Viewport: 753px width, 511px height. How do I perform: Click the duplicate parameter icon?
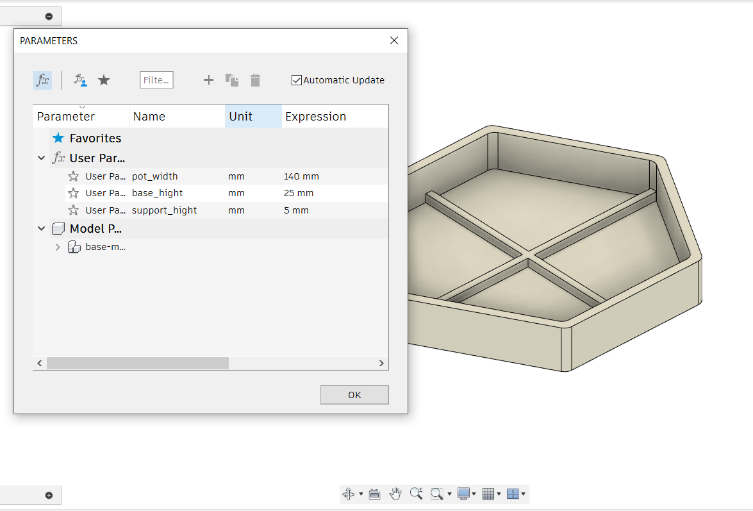pos(231,80)
